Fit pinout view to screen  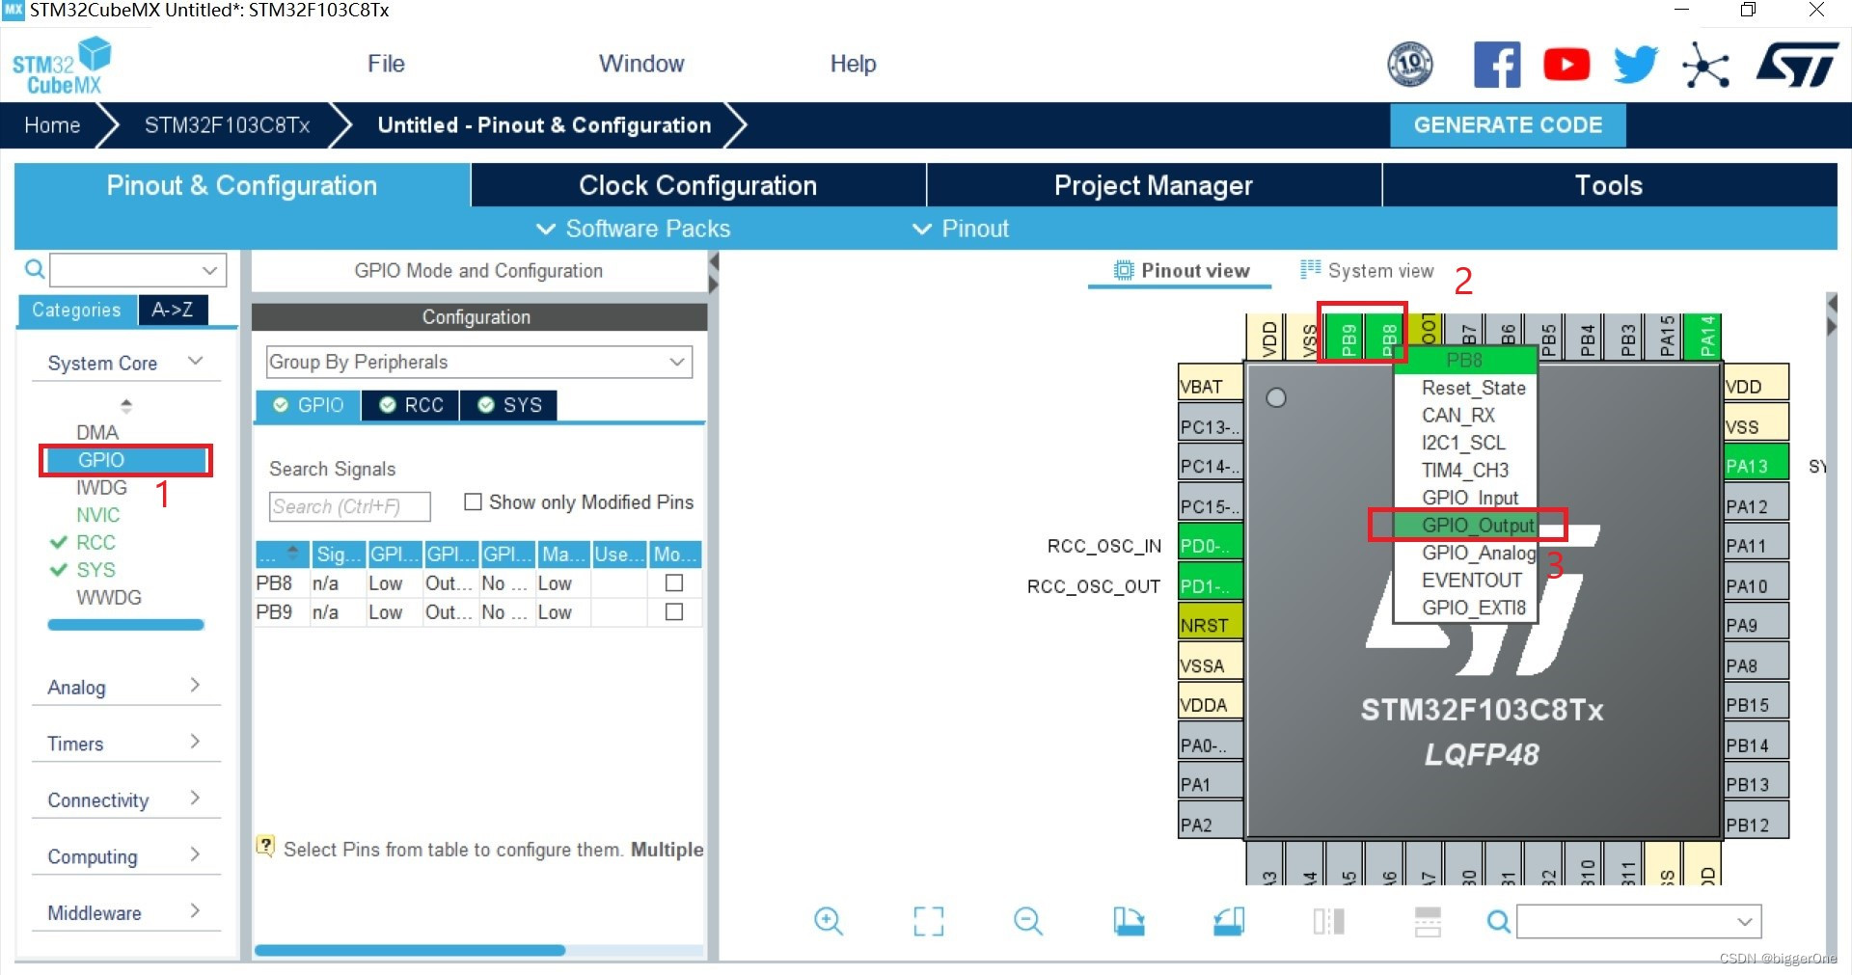pyautogui.click(x=929, y=921)
